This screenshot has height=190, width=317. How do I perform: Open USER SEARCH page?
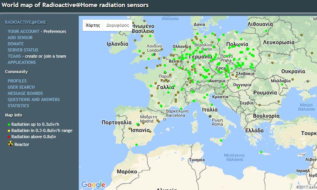click(x=21, y=87)
